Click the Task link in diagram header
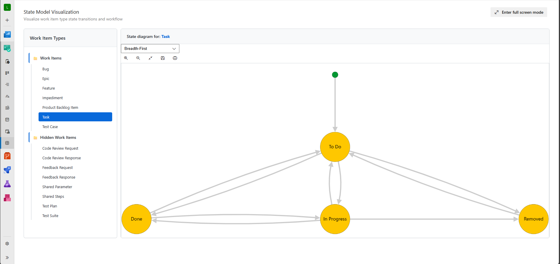The height and width of the screenshot is (264, 560). 165,36
